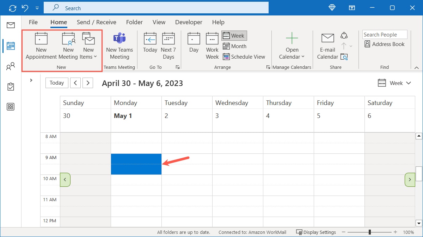
Task: Click inside the Search People field
Action: point(385,34)
